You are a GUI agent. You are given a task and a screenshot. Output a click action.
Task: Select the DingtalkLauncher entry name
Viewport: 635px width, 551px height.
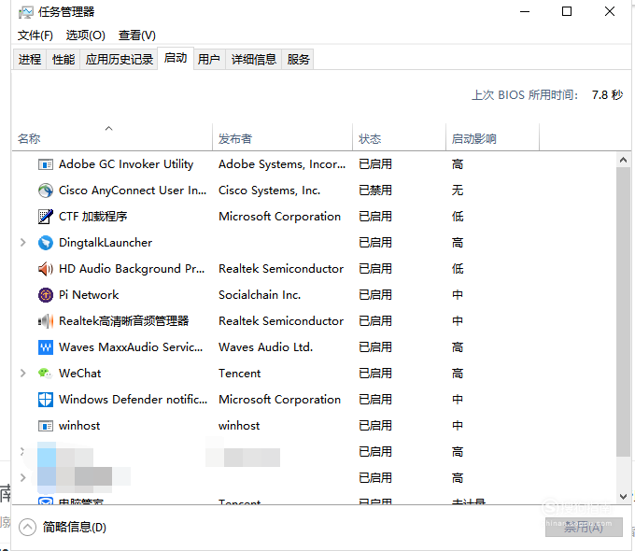[106, 243]
